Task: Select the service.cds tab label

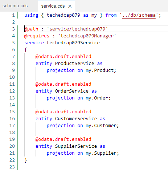Action: pos(53,6)
